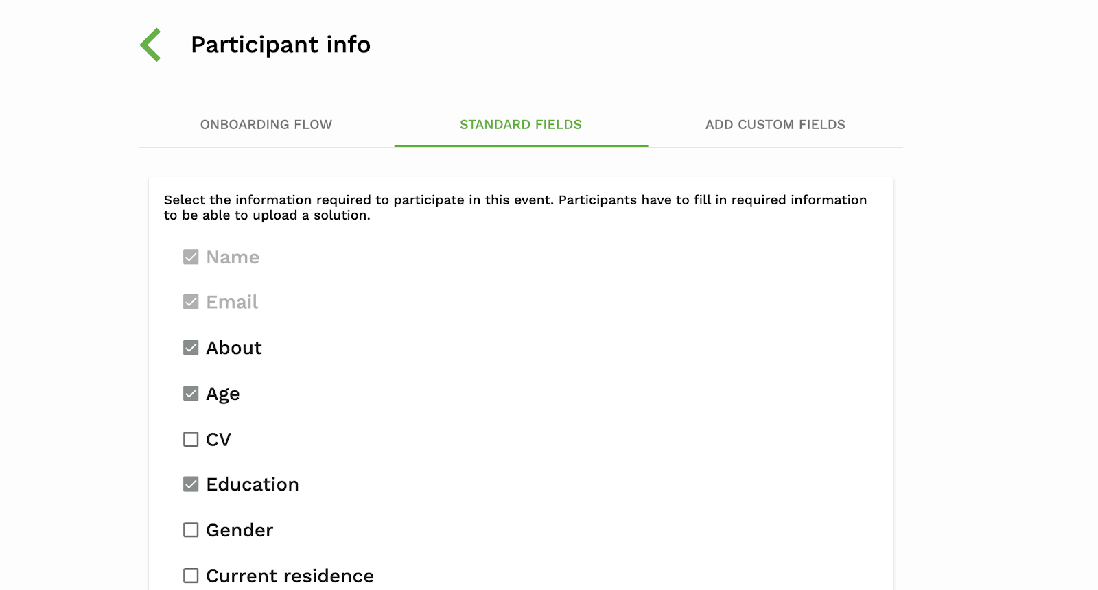Click the disabled Name checkbox
Viewport: 1098px width, 590px height.
pyautogui.click(x=191, y=257)
